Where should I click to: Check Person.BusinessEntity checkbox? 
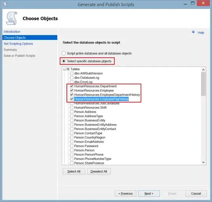coord(72,120)
